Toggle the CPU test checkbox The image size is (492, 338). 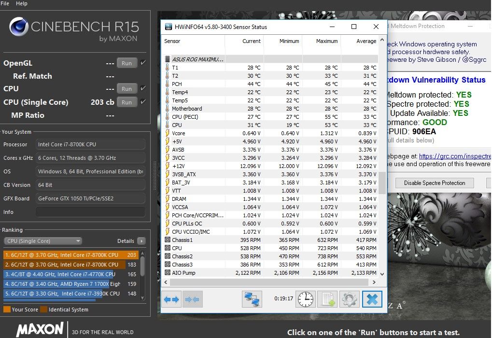pyautogui.click(x=143, y=88)
